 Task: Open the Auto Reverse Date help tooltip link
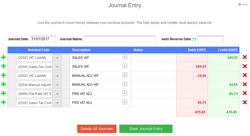tap(194, 39)
